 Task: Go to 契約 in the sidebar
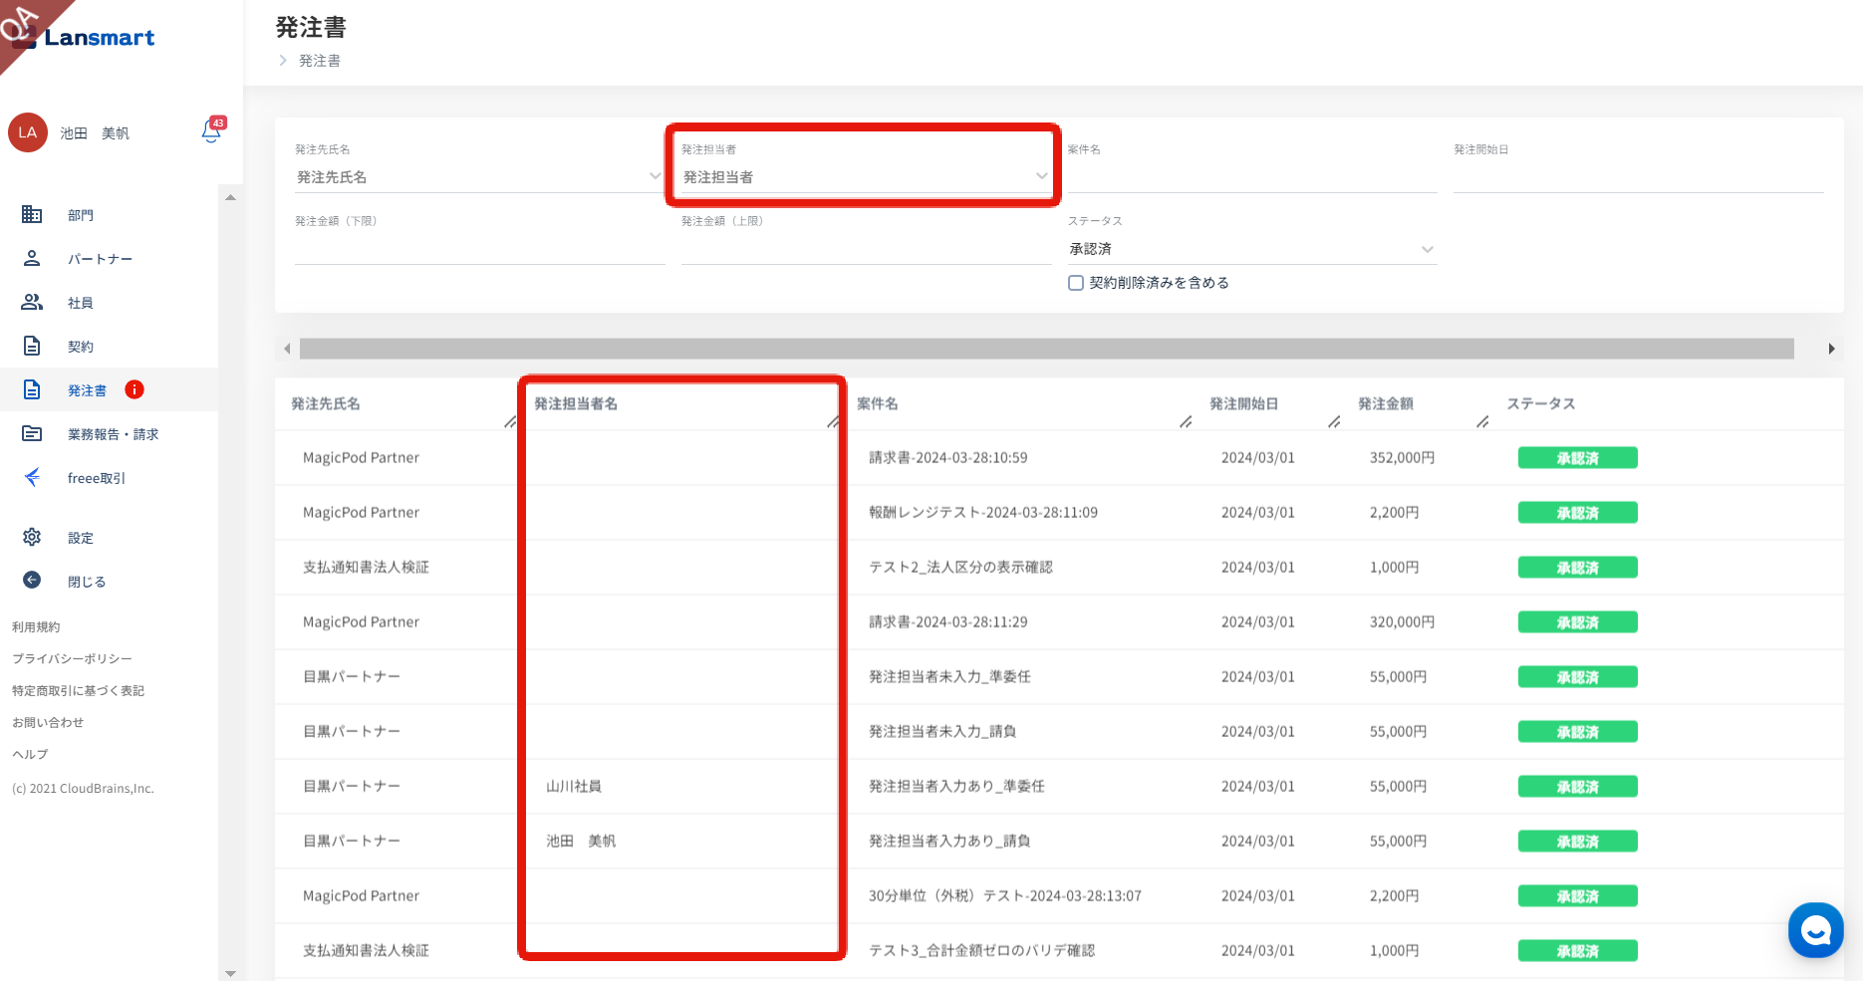coord(81,347)
